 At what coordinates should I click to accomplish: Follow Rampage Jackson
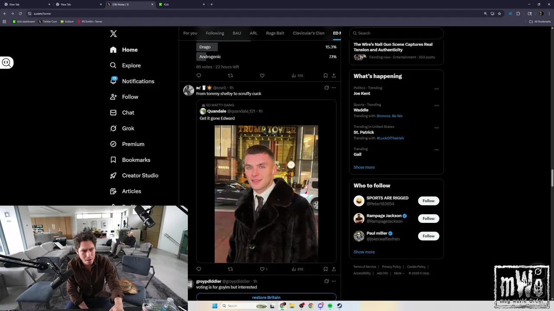(x=428, y=219)
